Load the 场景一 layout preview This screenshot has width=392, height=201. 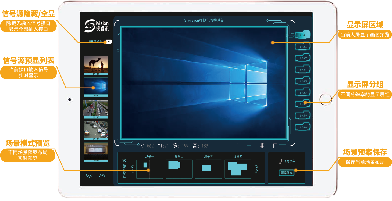[150, 169]
